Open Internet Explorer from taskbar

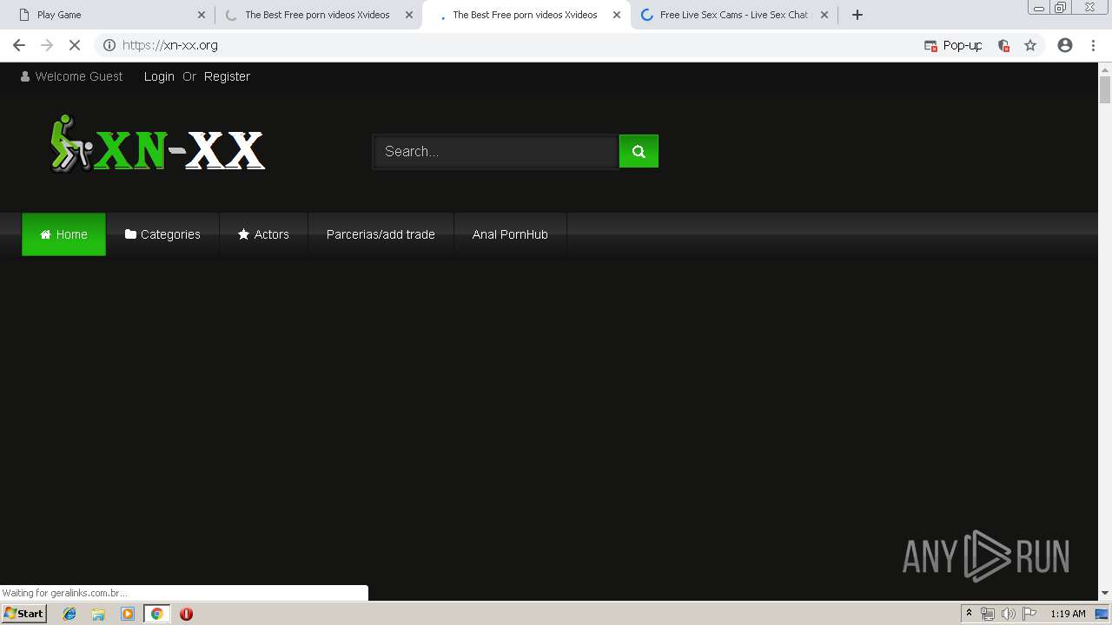coord(69,614)
